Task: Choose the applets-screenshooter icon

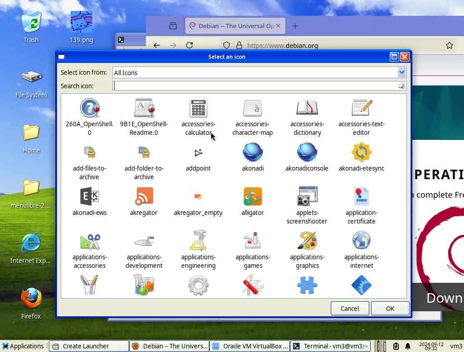Action: [307, 196]
